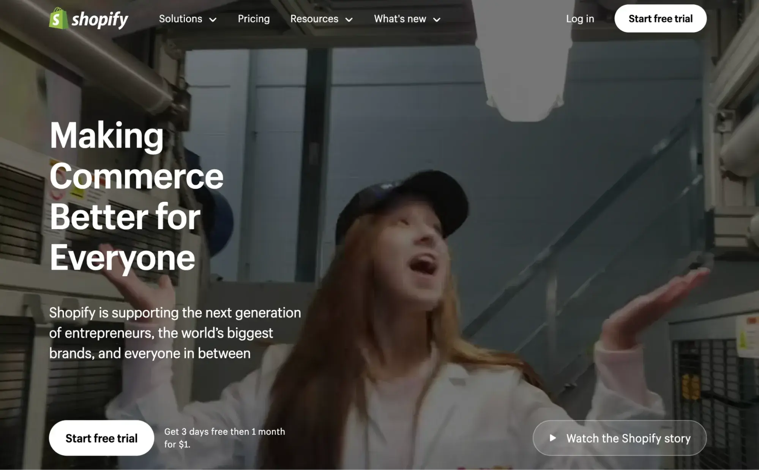Screen dimensions: 759x470
Task: Click Start free trial below the hero text
Action: tap(101, 438)
